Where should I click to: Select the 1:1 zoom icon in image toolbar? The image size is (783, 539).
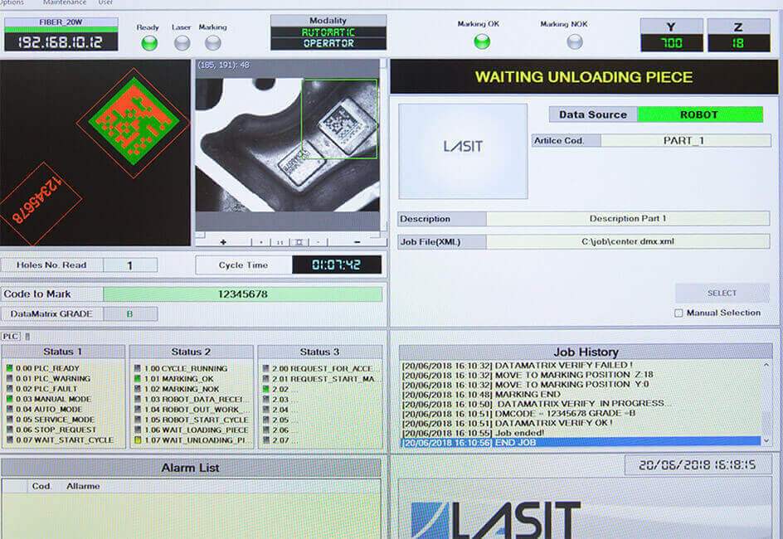pos(280,242)
